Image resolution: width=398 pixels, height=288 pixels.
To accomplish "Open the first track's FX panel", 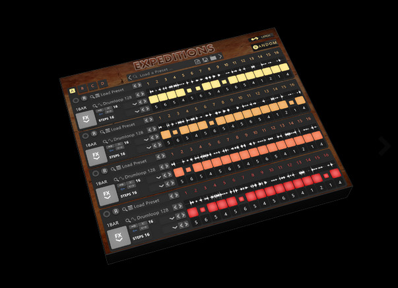I will coord(86,119).
